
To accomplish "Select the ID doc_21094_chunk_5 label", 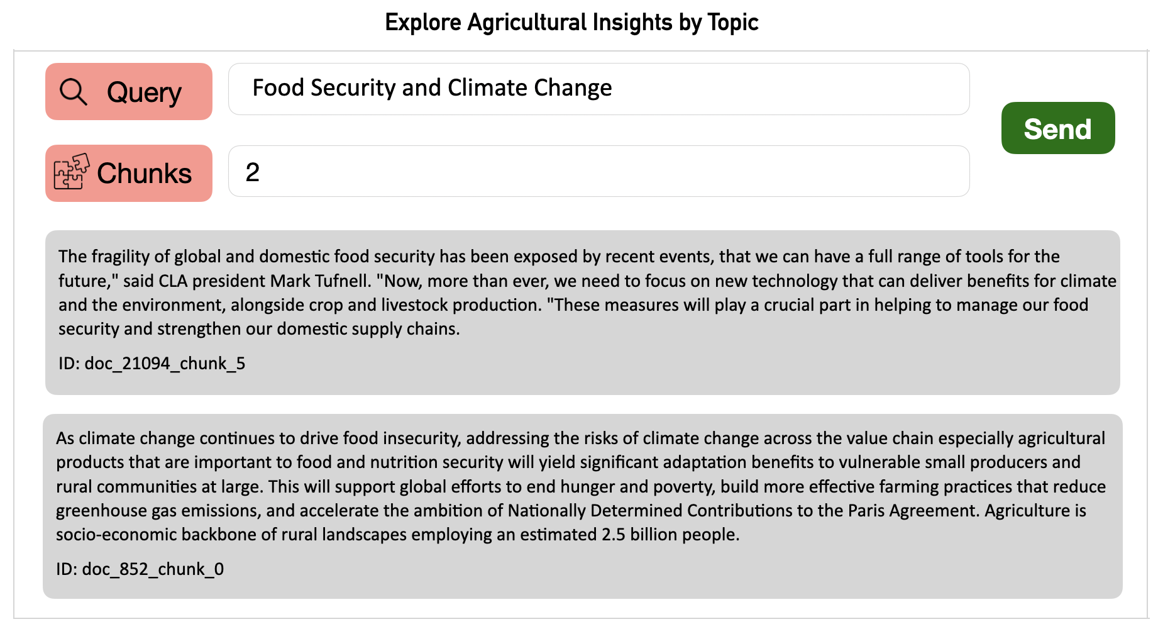I will 152,364.
